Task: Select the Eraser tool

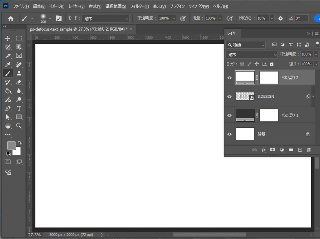Action: click(x=19, y=82)
